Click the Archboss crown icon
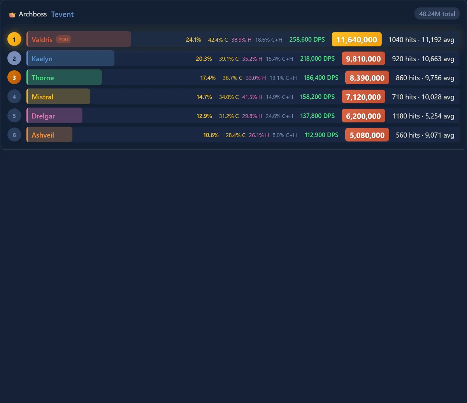467x403 pixels. [12, 14]
